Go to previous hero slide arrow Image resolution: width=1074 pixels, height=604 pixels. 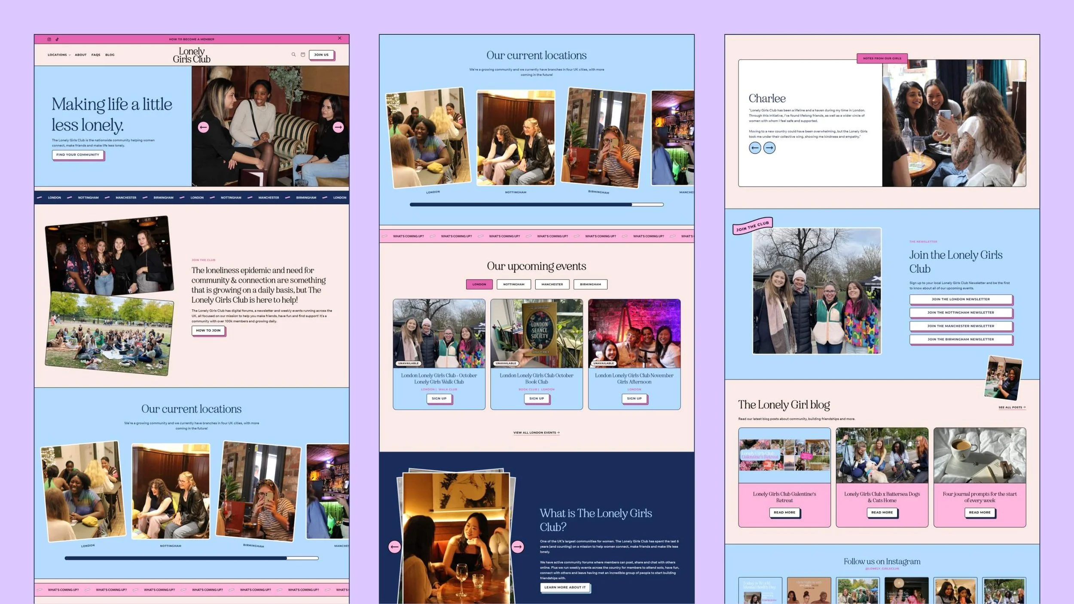203,127
